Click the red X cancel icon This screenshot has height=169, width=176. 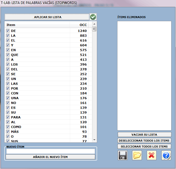152,155
